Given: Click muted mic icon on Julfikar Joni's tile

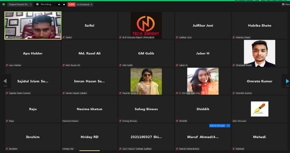Looking at the screenshot, I should (x=177, y=37).
